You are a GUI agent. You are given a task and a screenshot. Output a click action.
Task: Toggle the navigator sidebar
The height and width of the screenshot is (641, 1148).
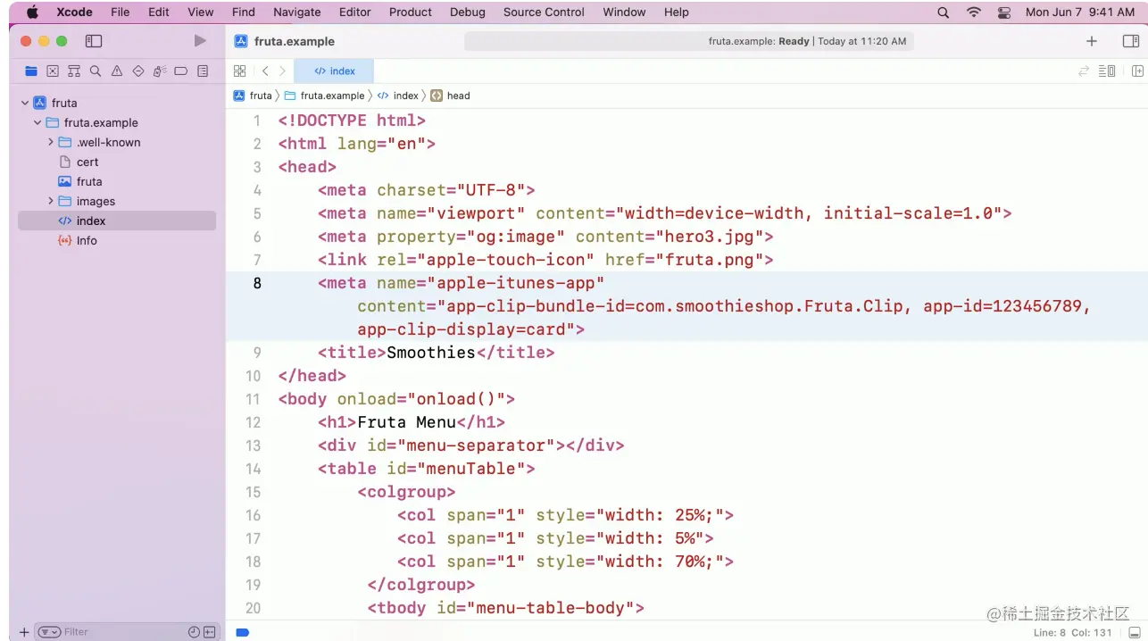[94, 41]
